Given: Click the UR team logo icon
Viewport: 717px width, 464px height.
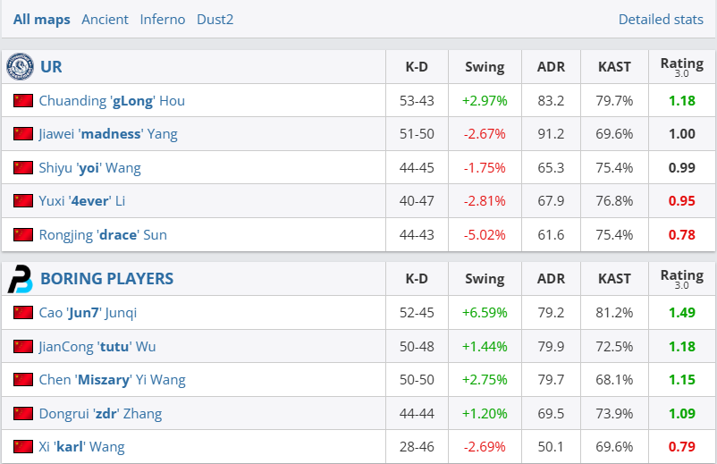Looking at the screenshot, I should [19, 67].
